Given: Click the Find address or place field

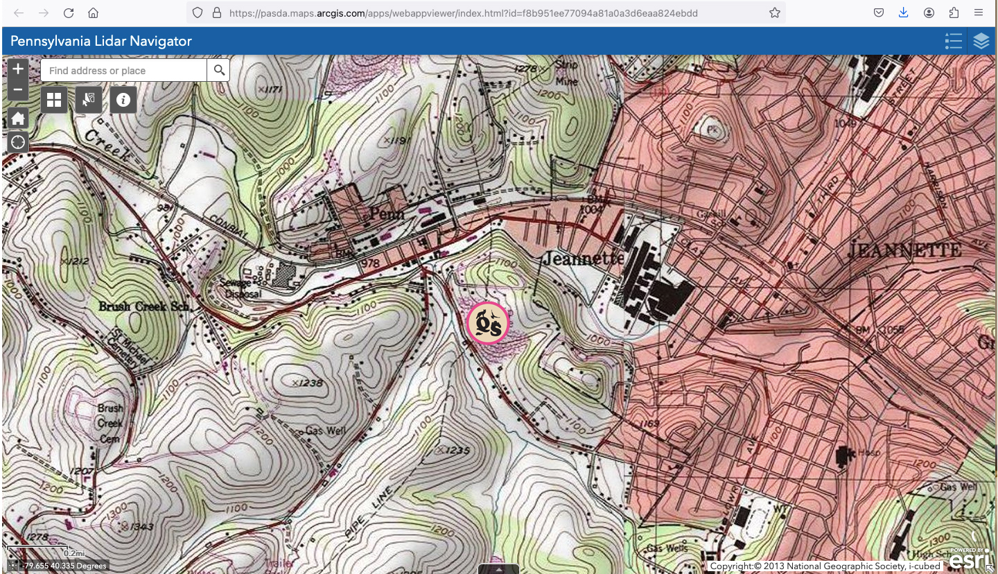Looking at the screenshot, I should click(x=125, y=70).
